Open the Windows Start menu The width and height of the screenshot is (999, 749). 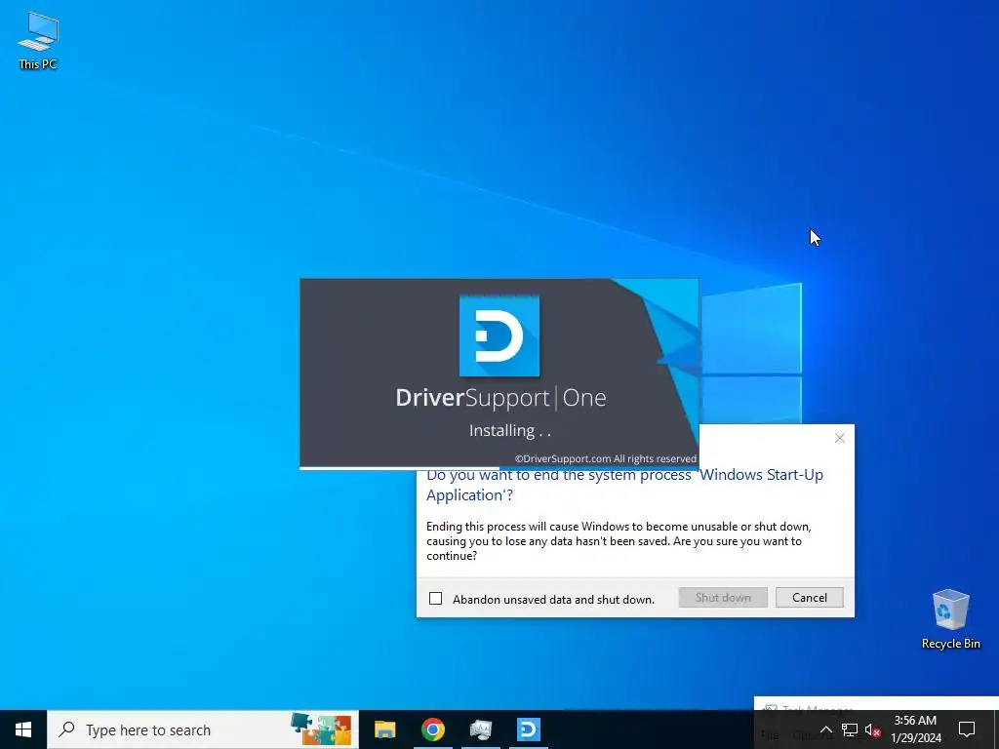pyautogui.click(x=23, y=729)
